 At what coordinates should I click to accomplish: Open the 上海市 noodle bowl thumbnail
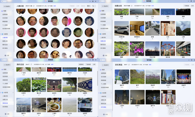54,105
